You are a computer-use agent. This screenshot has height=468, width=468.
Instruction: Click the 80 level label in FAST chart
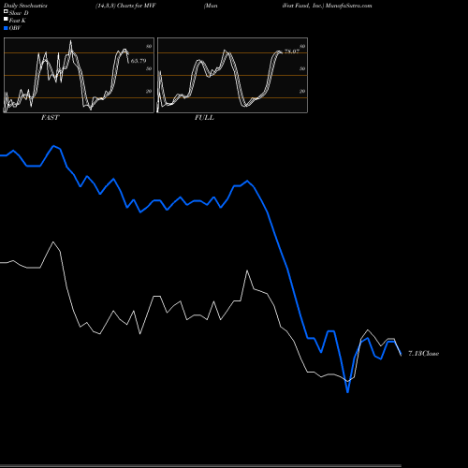pyautogui.click(x=149, y=46)
